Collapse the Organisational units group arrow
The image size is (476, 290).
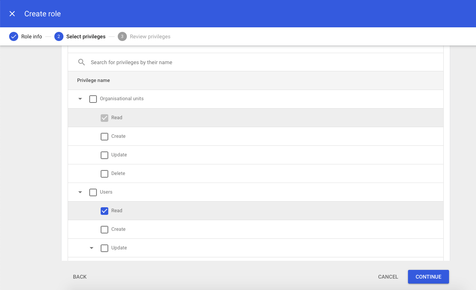tap(80, 99)
